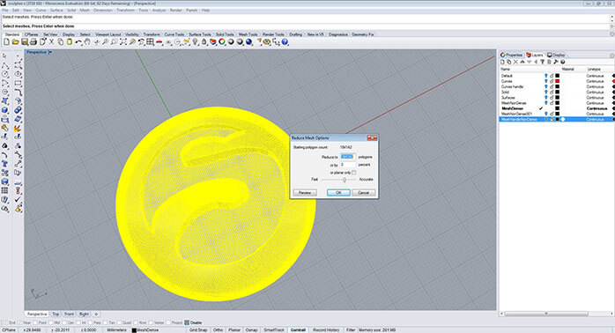This screenshot has height=333, width=615.
Task: Toggle lock icon of Surfaces layer
Action: pos(552,98)
